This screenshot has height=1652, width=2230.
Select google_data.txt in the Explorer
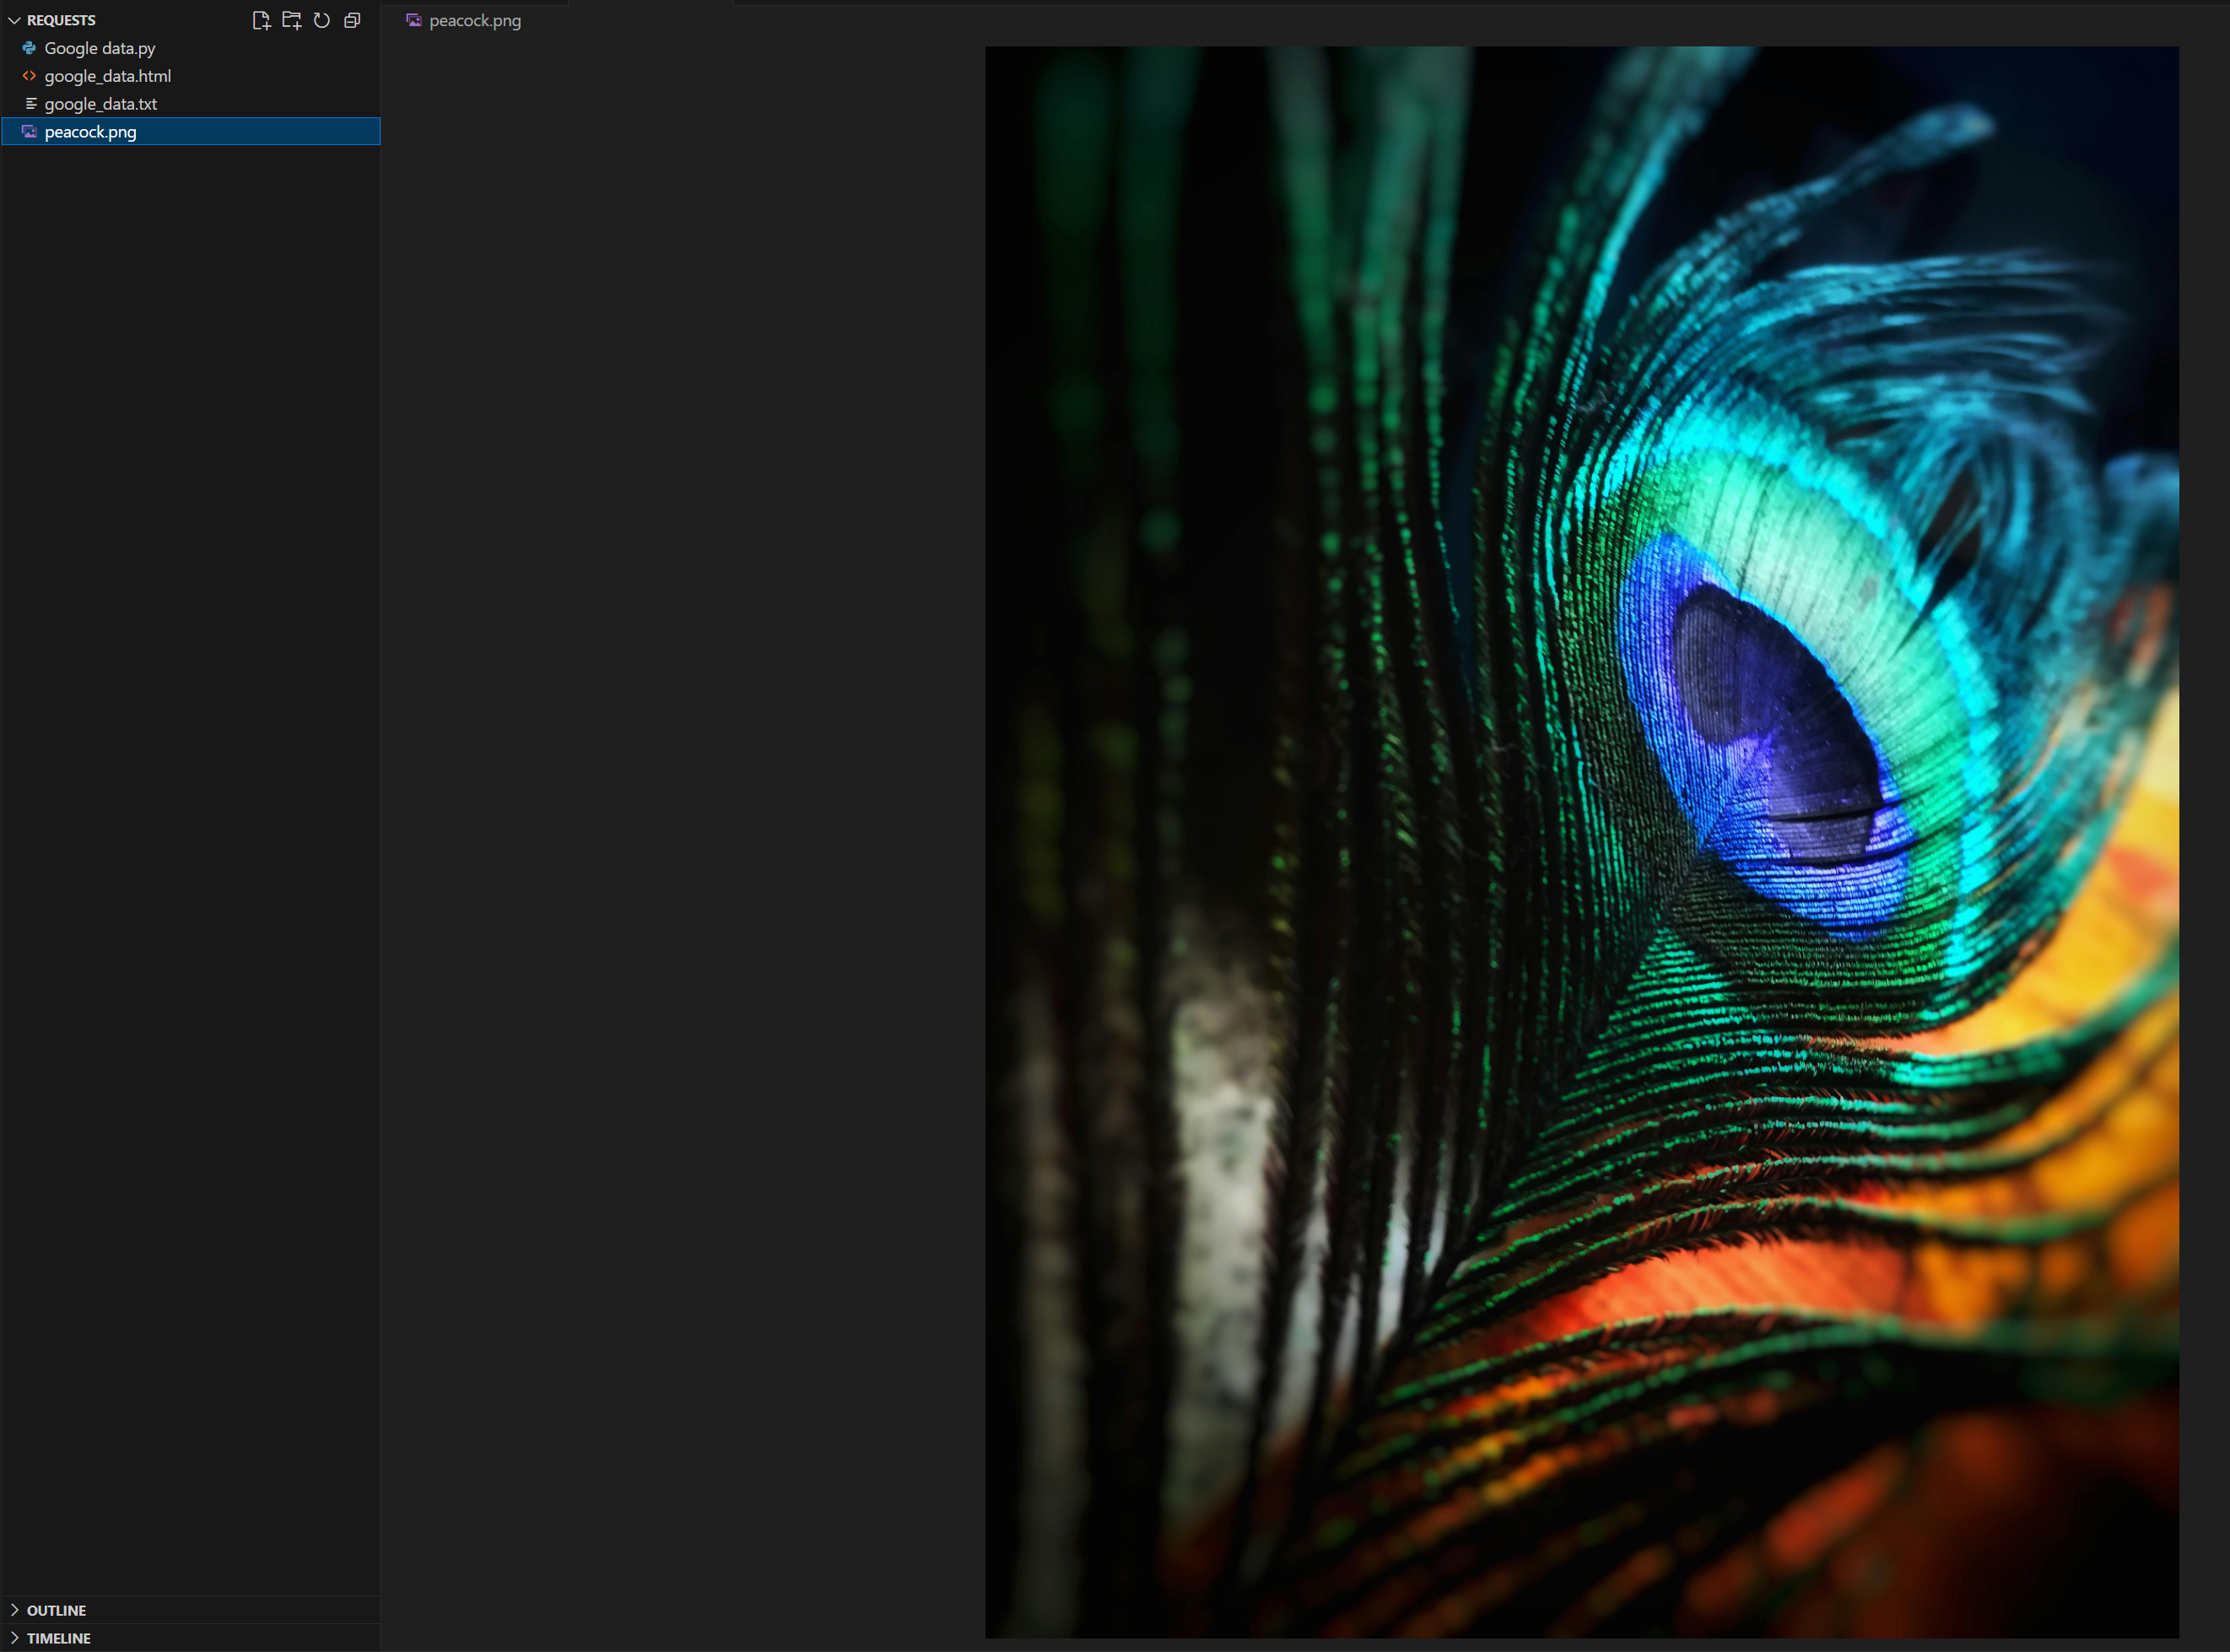[x=101, y=104]
